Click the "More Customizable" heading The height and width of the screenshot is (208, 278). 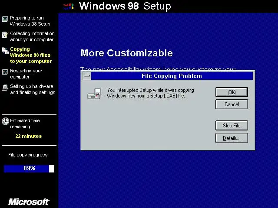pos(126,53)
